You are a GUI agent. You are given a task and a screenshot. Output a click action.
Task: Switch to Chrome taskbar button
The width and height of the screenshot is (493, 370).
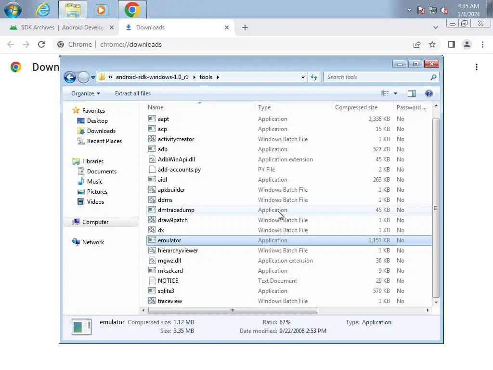click(x=132, y=10)
